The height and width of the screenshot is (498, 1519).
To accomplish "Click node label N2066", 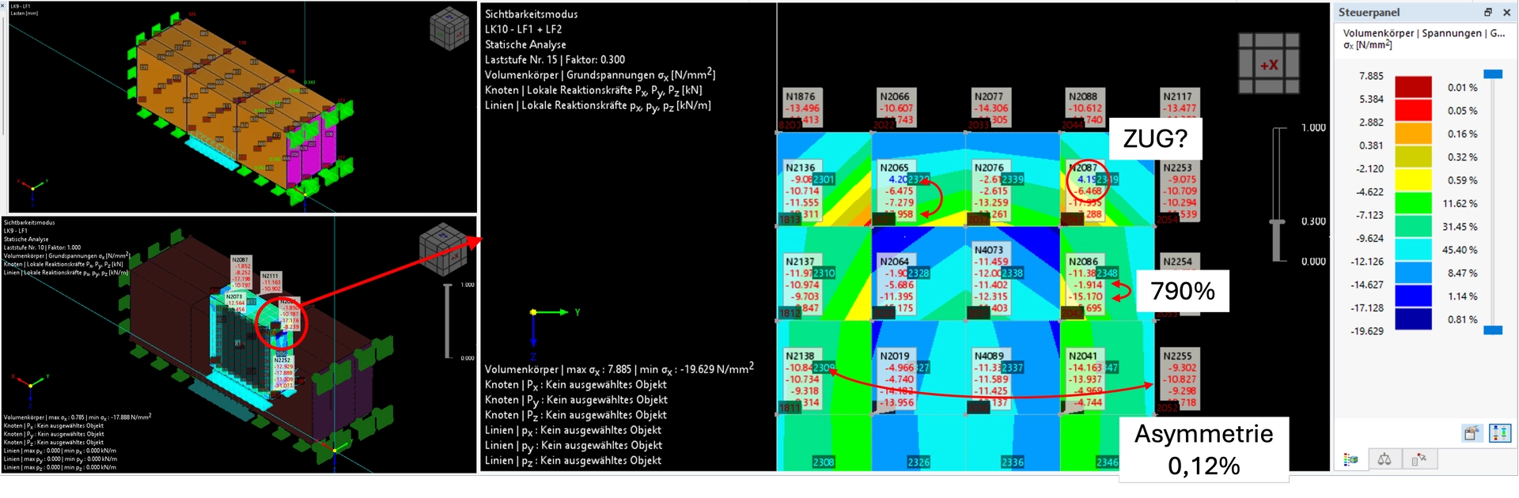I will tap(895, 96).
